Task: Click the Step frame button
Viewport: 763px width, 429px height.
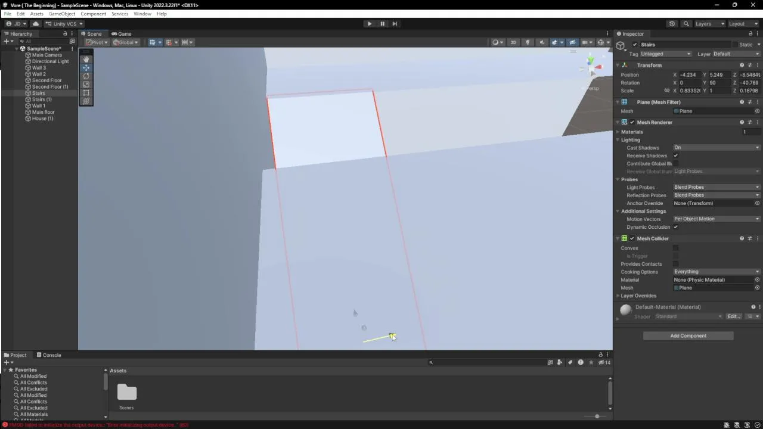Action: 395,24
